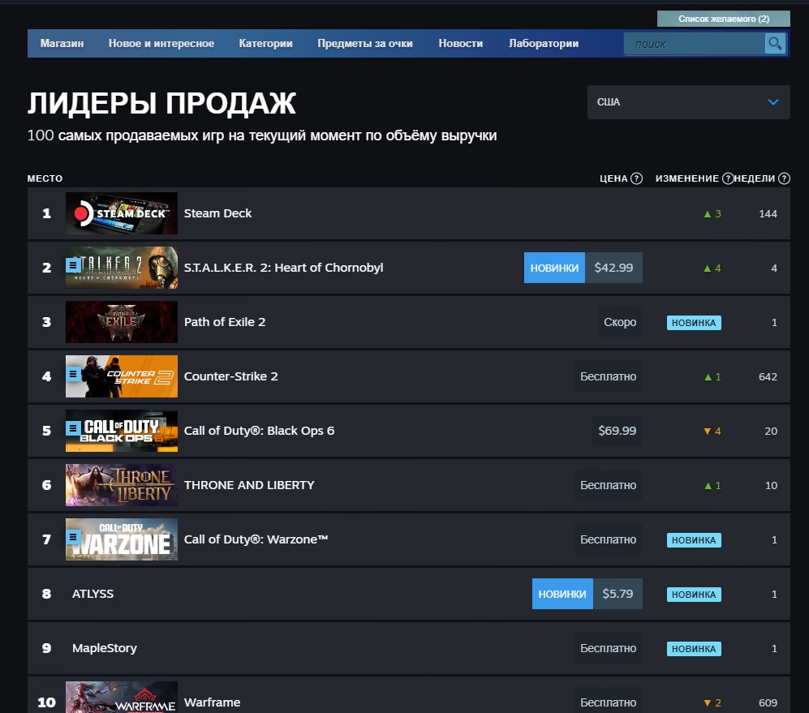Click the $69.99 price for Black Ops 6

click(617, 431)
